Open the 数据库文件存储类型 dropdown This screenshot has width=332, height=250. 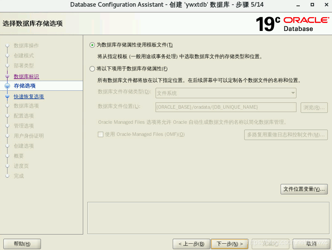click(226, 93)
